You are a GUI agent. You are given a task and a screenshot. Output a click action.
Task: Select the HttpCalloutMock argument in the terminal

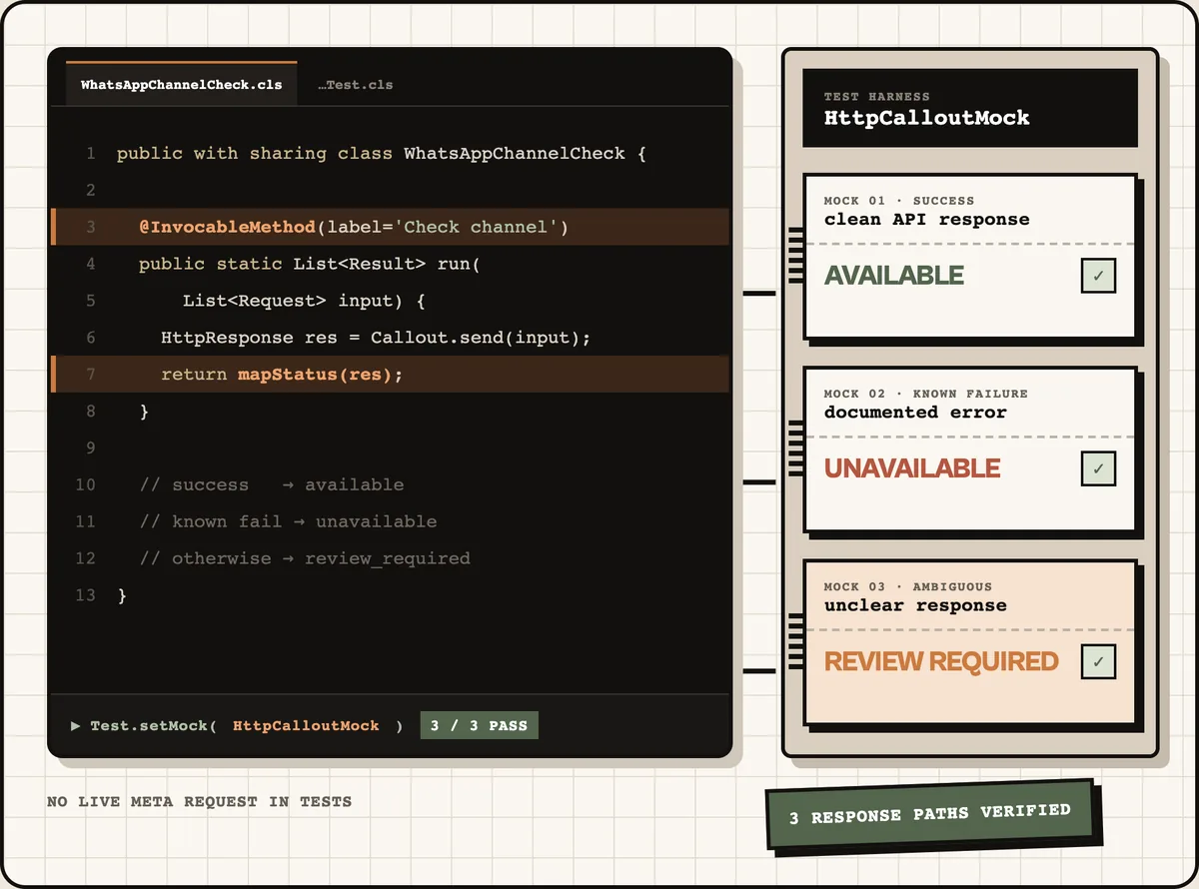click(306, 726)
